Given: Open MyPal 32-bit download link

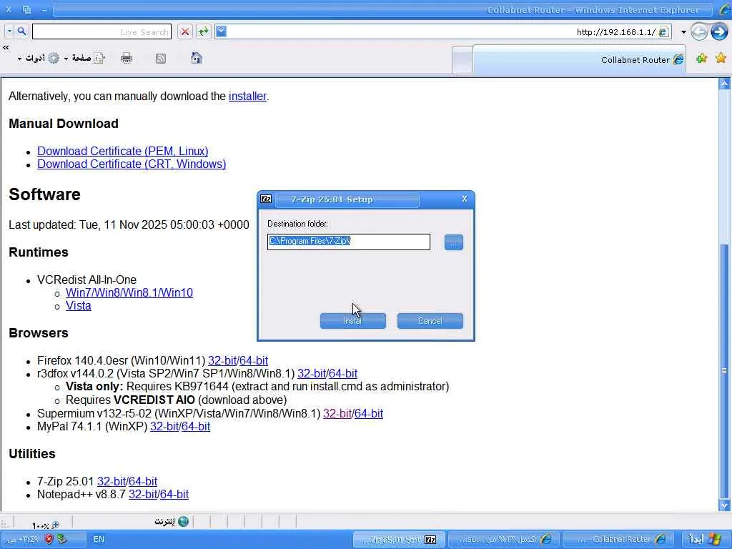Looking at the screenshot, I should pos(164,427).
